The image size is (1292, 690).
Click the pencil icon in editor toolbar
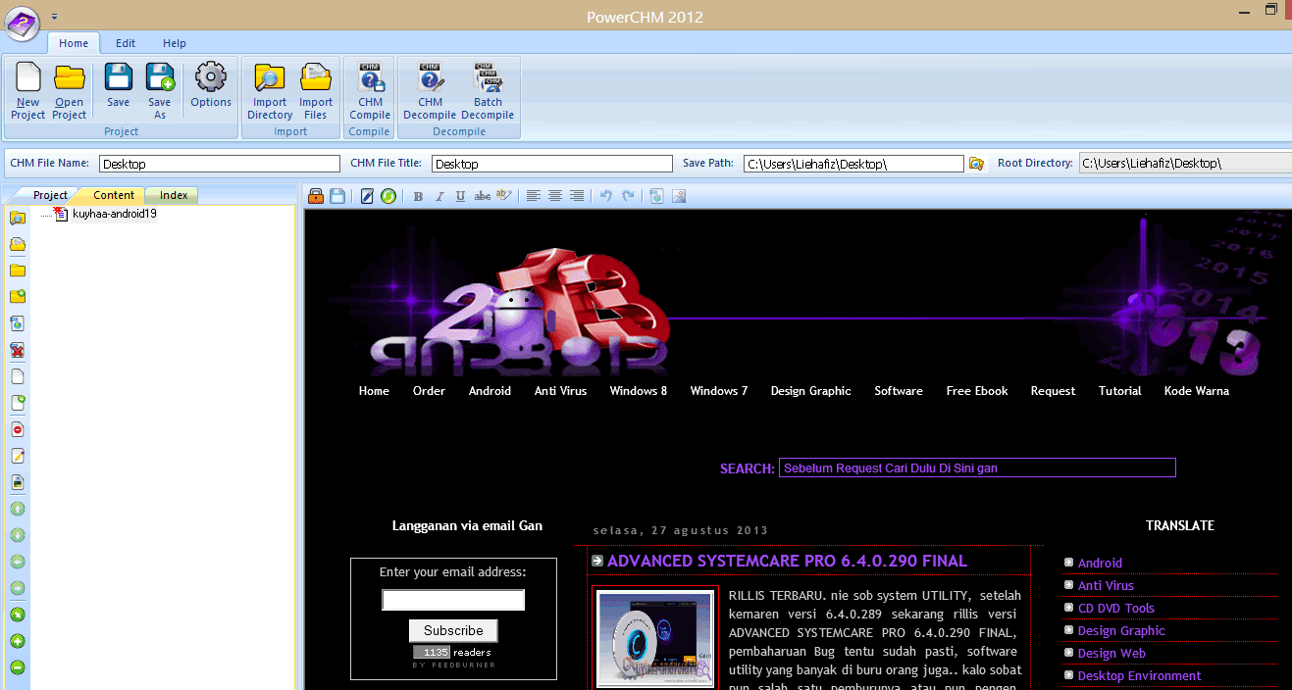click(x=367, y=196)
